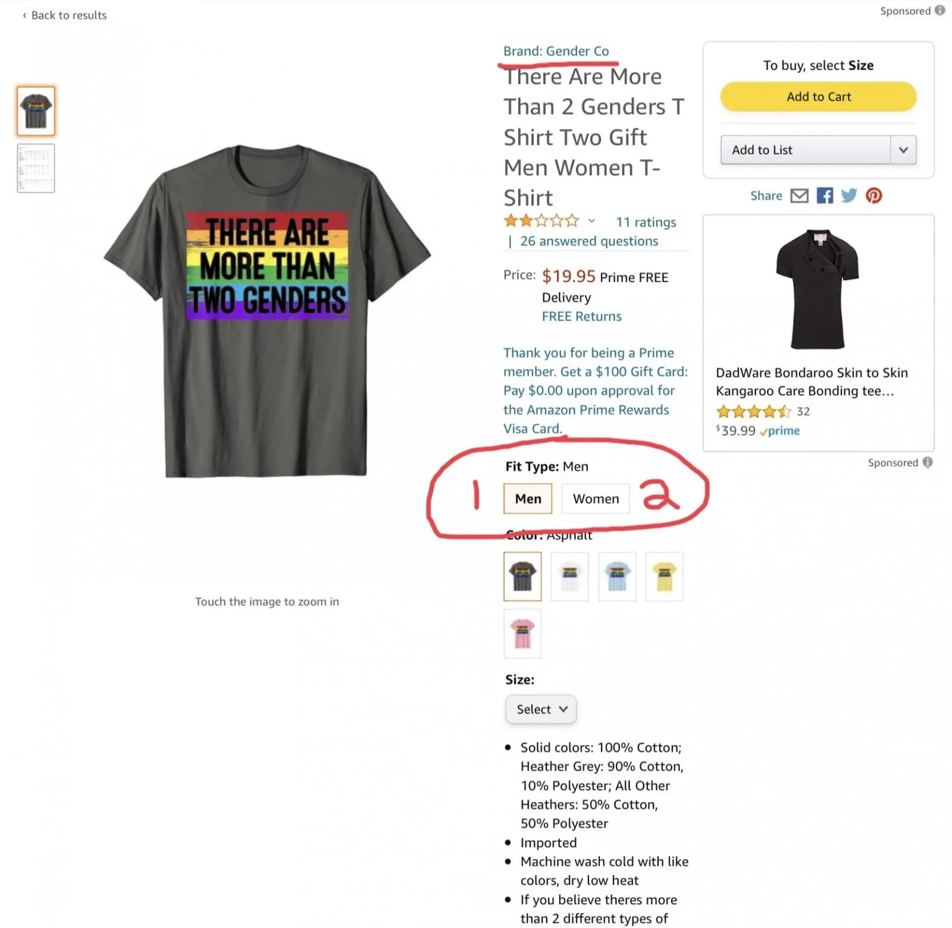Click the info icon below DadWare ad
This screenshot has height=928, width=952.
928,463
